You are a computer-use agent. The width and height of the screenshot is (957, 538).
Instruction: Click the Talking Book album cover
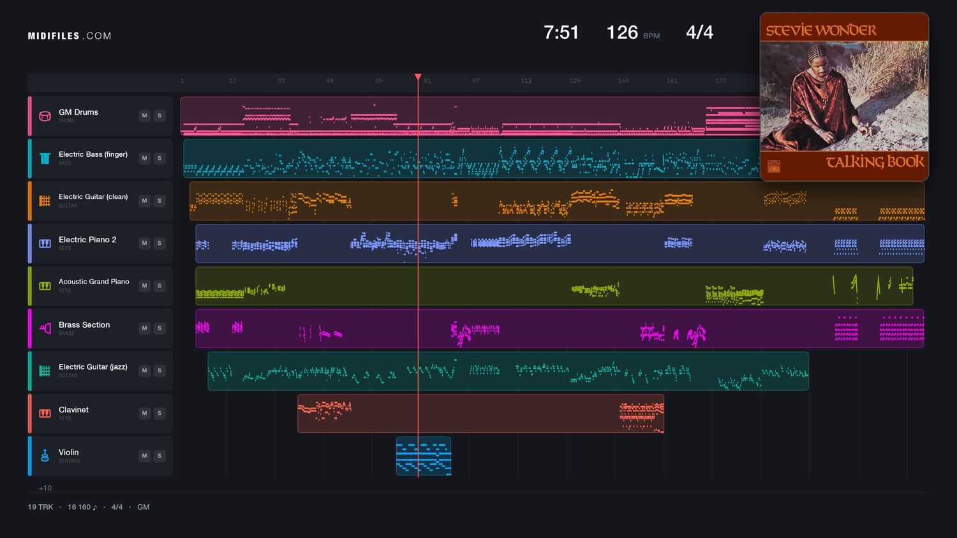pyautogui.click(x=844, y=97)
